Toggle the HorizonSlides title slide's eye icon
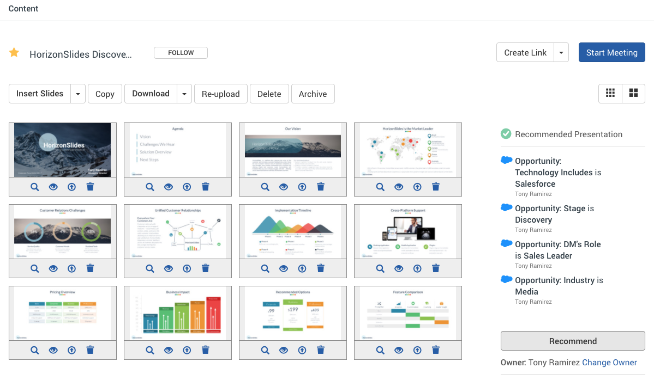Screen dimensions: 654x380 53,187
